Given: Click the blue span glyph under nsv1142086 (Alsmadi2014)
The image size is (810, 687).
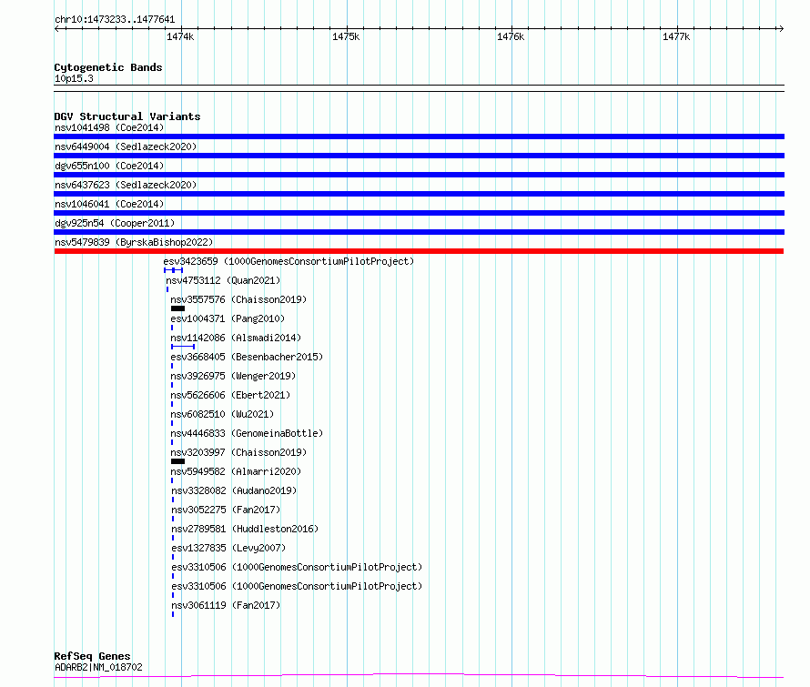Looking at the screenshot, I should pos(183,347).
